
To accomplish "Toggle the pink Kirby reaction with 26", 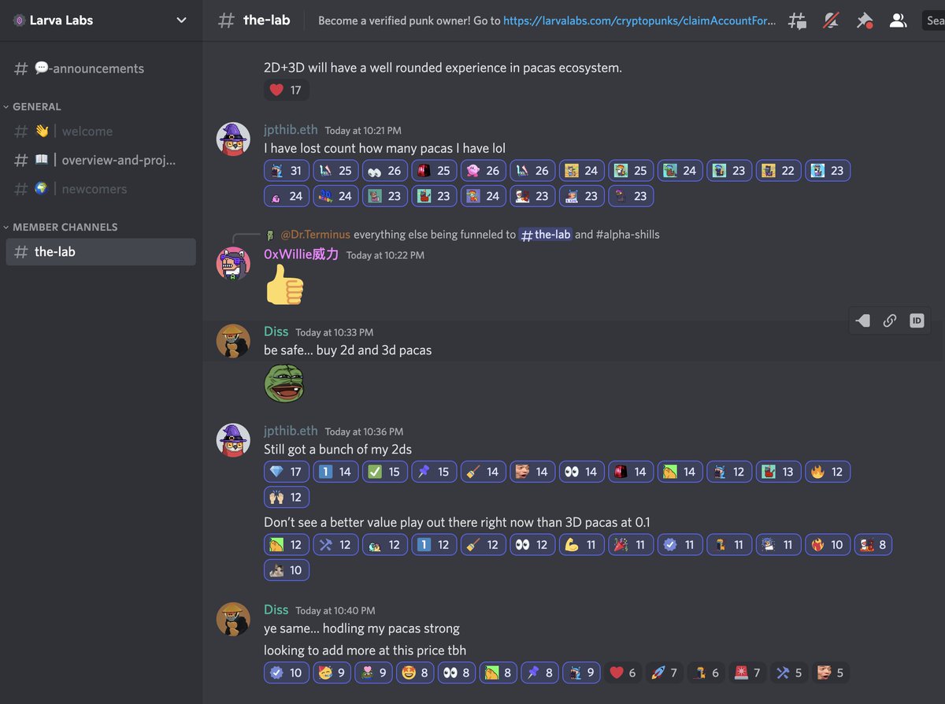I will point(484,170).
